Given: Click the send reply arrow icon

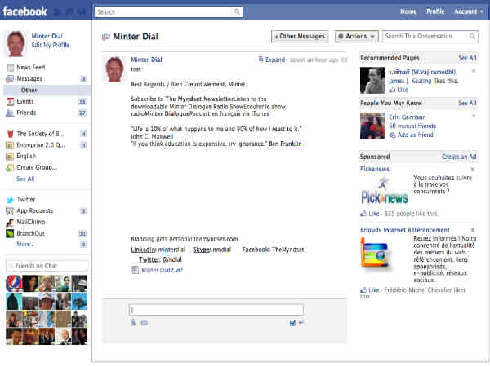Looking at the screenshot, I should 301,323.
